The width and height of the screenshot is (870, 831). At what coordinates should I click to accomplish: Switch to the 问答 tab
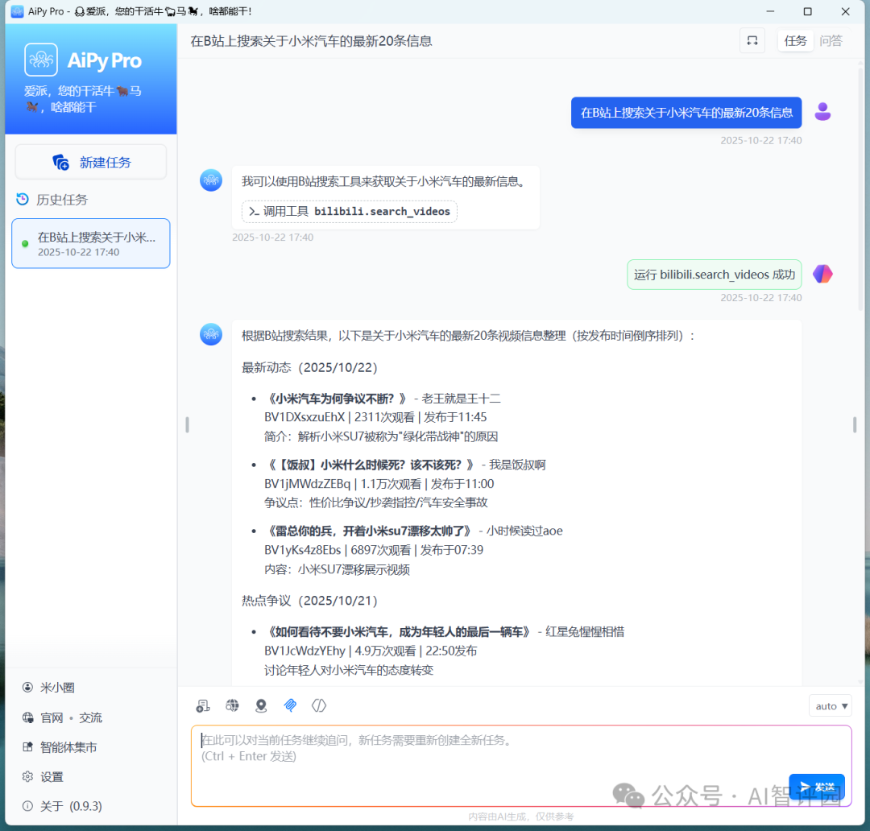[x=831, y=40]
